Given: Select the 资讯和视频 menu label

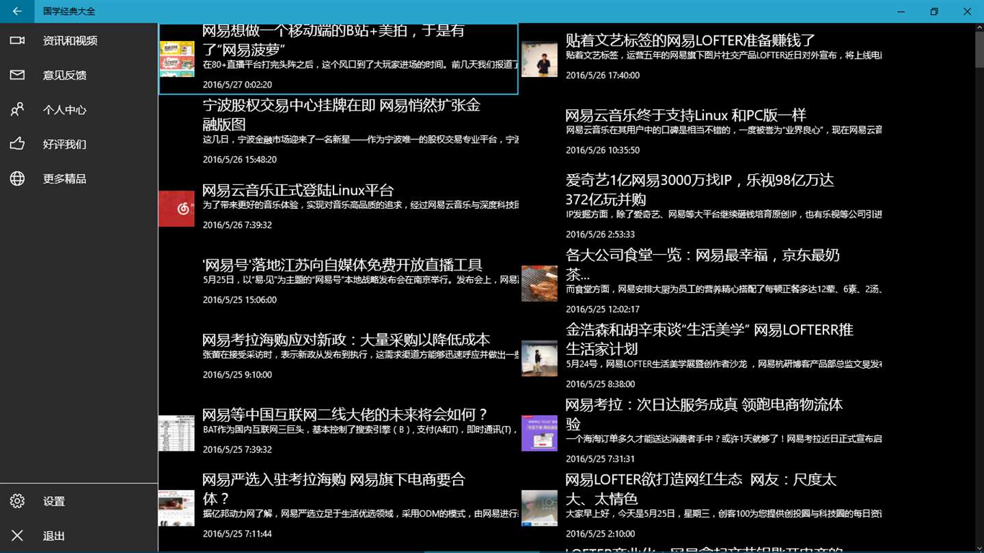Looking at the screenshot, I should coord(70,41).
